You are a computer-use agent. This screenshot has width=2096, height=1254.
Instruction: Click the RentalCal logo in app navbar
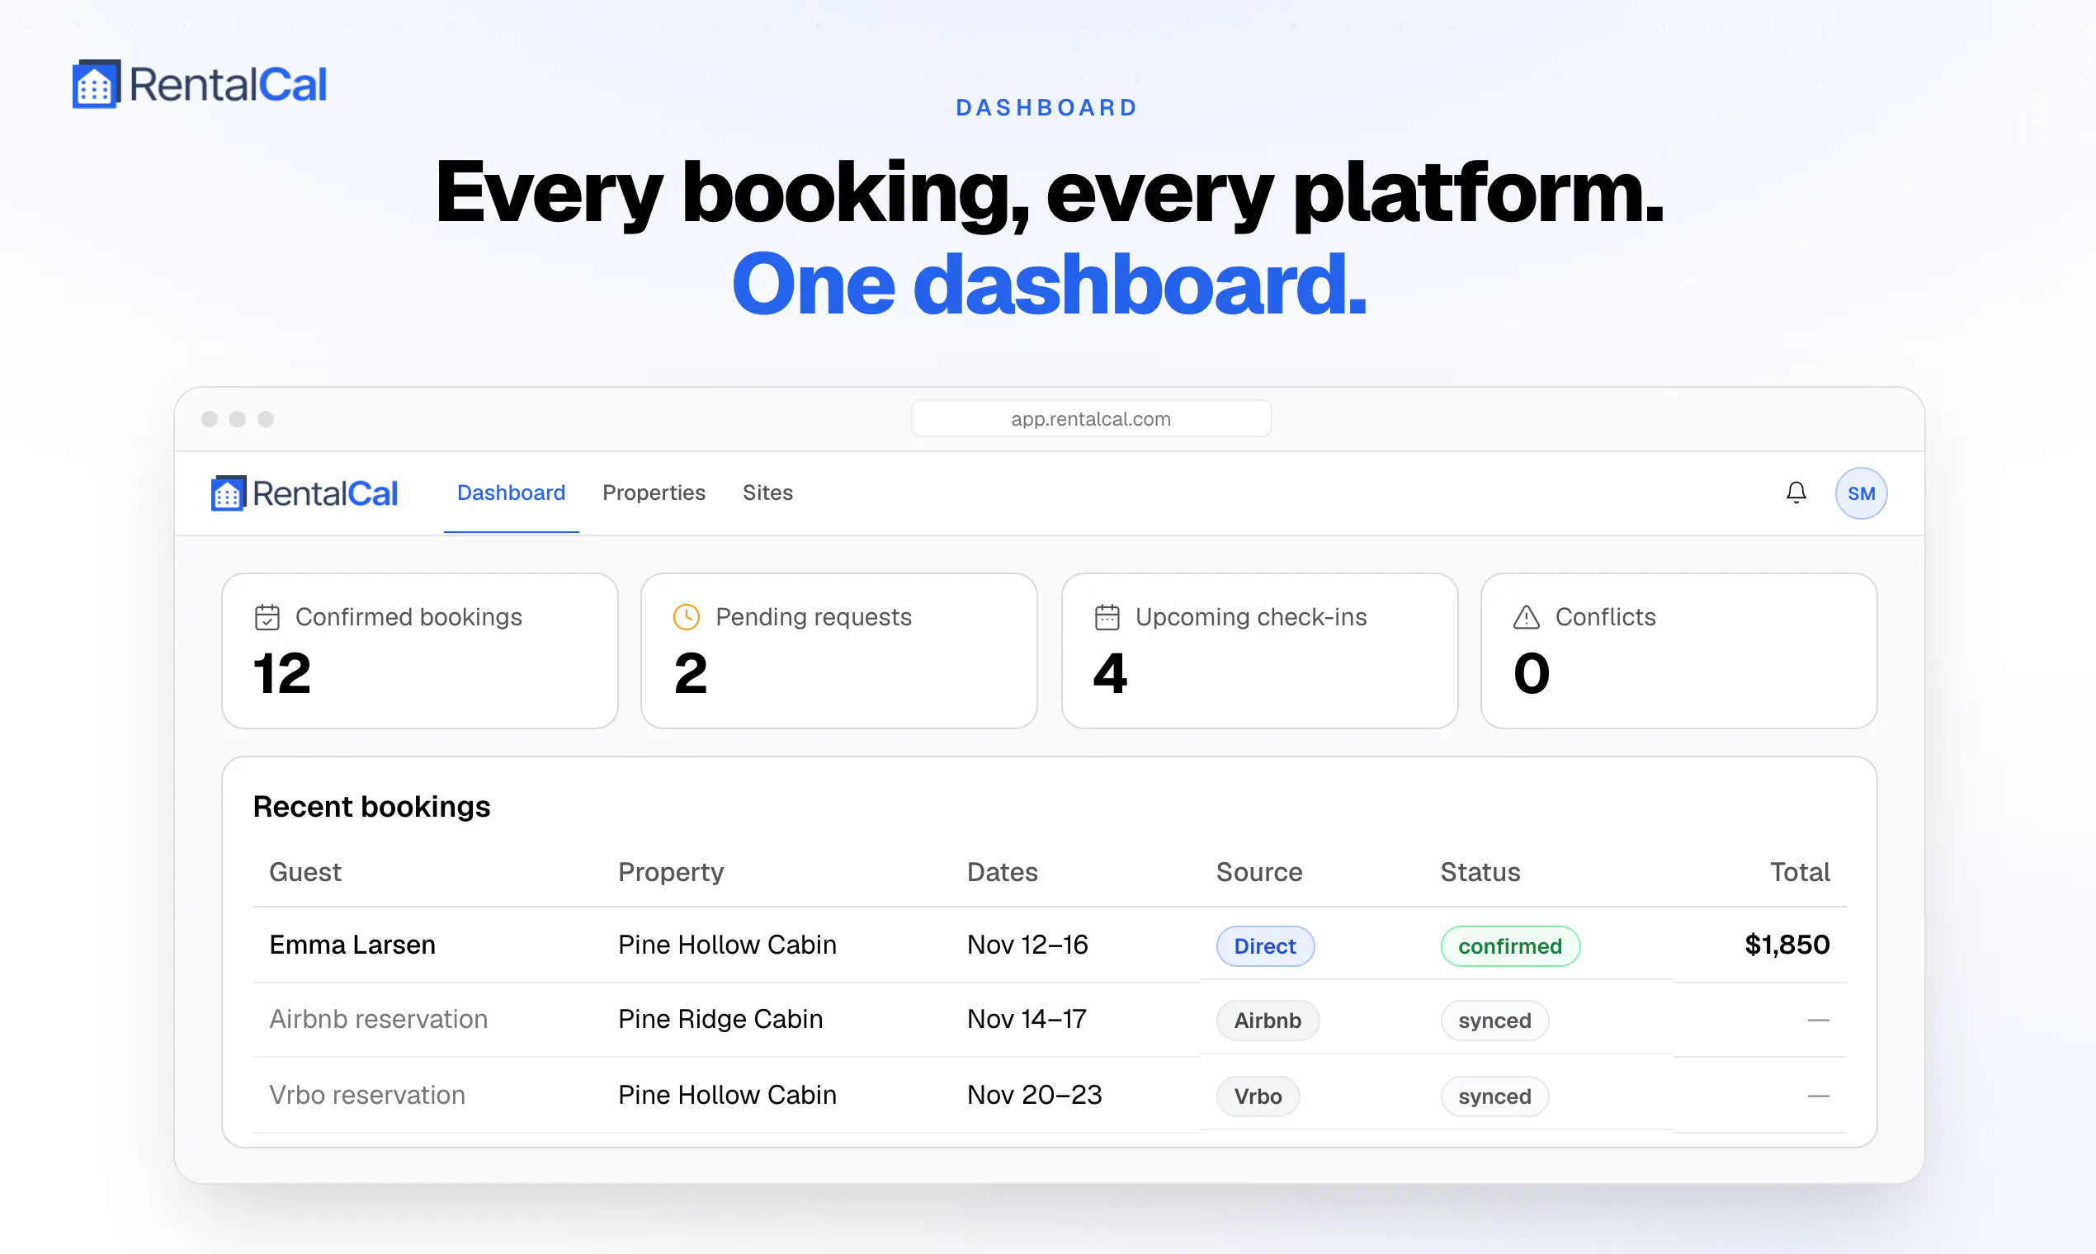click(x=304, y=493)
